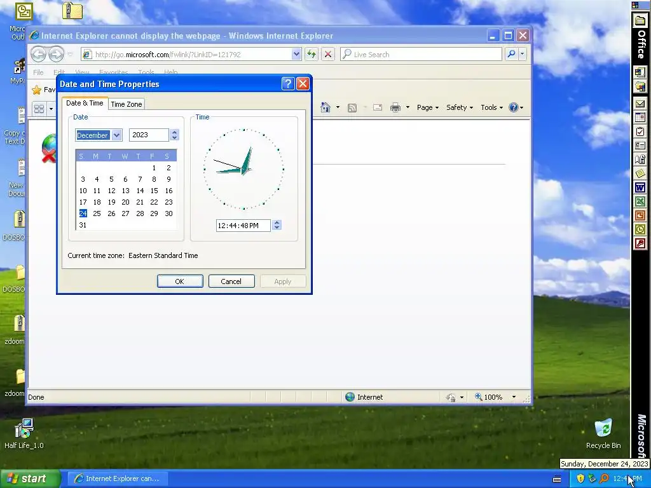
Task: Click the RSS feeds icon in Internet Explorer
Action: [x=352, y=108]
